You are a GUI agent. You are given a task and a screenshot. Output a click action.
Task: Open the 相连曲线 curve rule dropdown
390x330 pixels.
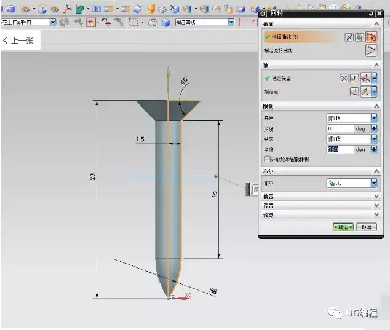coord(231,22)
